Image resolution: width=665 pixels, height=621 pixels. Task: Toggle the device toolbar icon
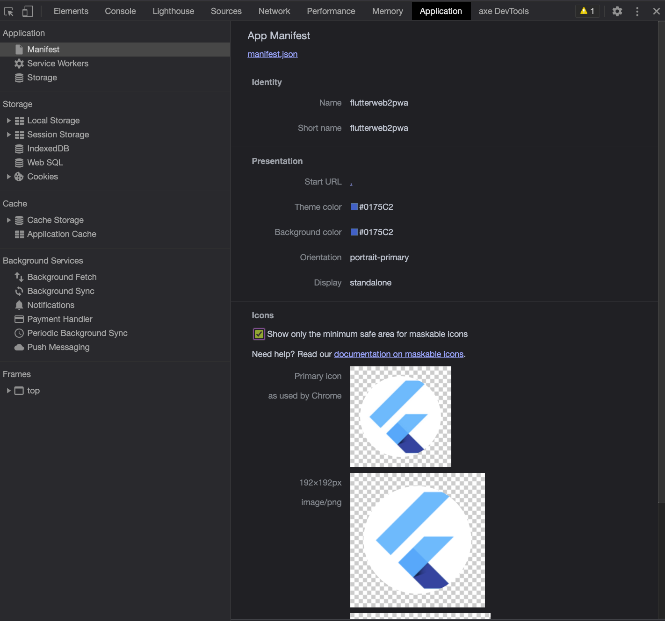[x=28, y=11]
